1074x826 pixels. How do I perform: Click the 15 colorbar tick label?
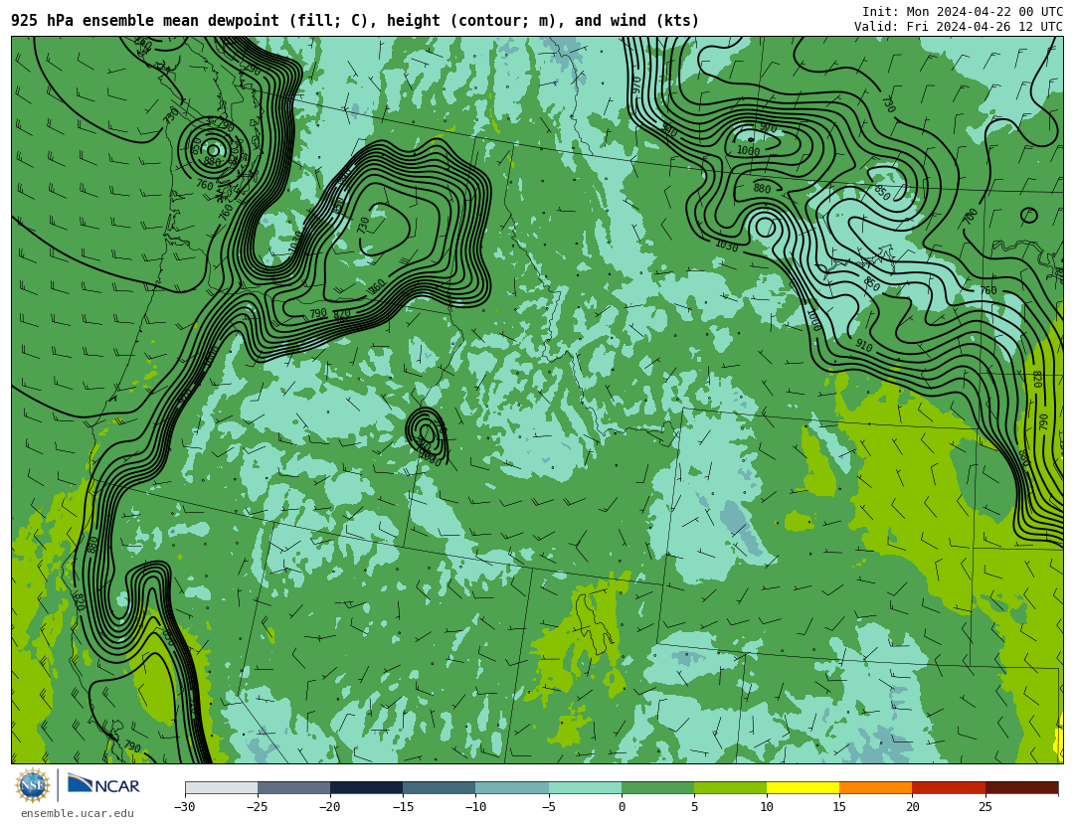(x=839, y=807)
